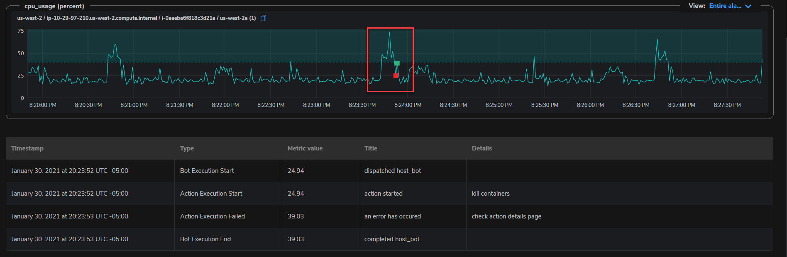The height and width of the screenshot is (257, 787).
Task: Click the cpu_usage (percent) panel title
Action: [54, 6]
